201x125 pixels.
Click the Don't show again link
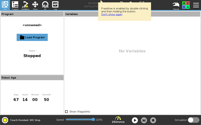coord(112,14)
